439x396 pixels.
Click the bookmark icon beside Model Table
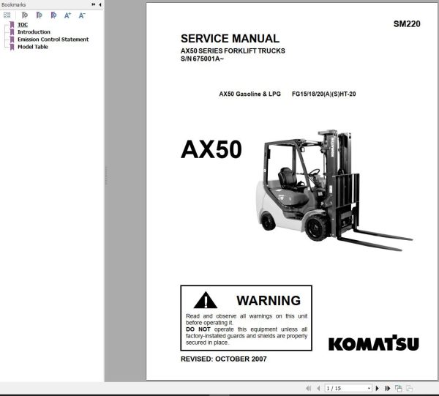coord(12,47)
